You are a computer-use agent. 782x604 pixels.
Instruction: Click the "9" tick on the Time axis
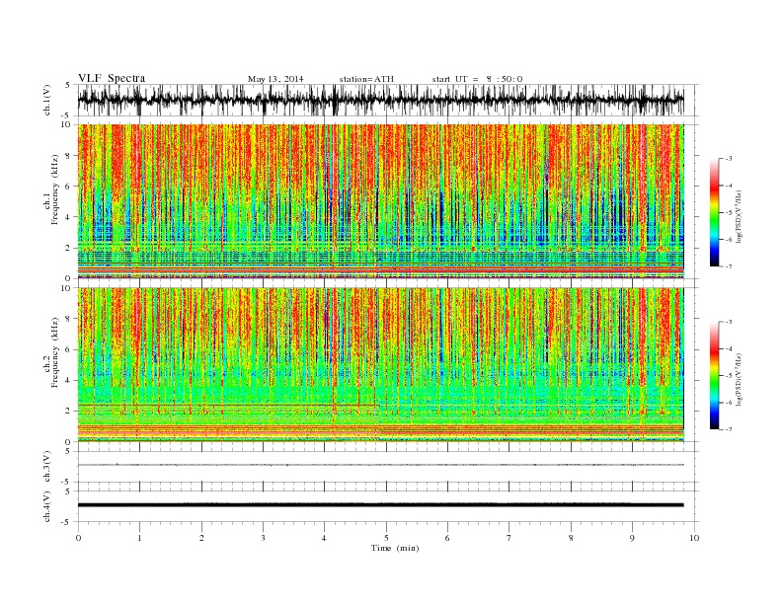pyautogui.click(x=632, y=538)
